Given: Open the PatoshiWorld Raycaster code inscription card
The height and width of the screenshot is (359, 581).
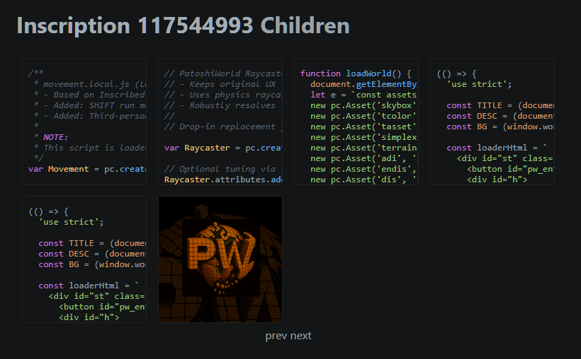Looking at the screenshot, I should tap(220, 122).
